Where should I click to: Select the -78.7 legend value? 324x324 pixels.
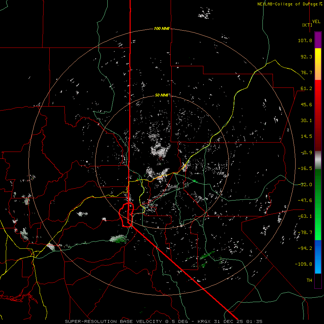click(x=305, y=233)
